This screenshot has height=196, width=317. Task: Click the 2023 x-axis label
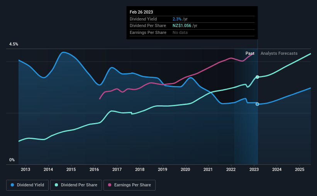coord(254,169)
